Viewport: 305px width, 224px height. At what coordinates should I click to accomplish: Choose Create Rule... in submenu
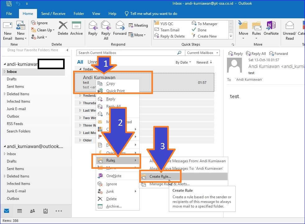[x=184, y=177]
